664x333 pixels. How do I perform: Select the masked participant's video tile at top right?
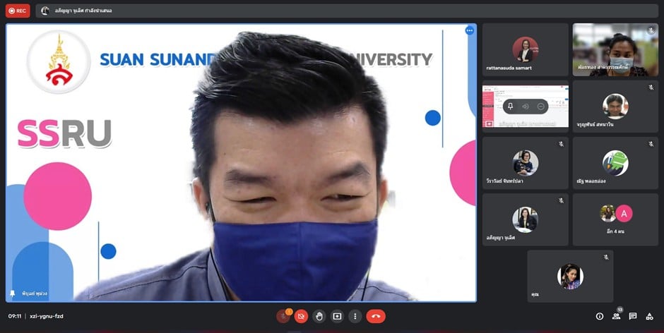click(x=615, y=49)
